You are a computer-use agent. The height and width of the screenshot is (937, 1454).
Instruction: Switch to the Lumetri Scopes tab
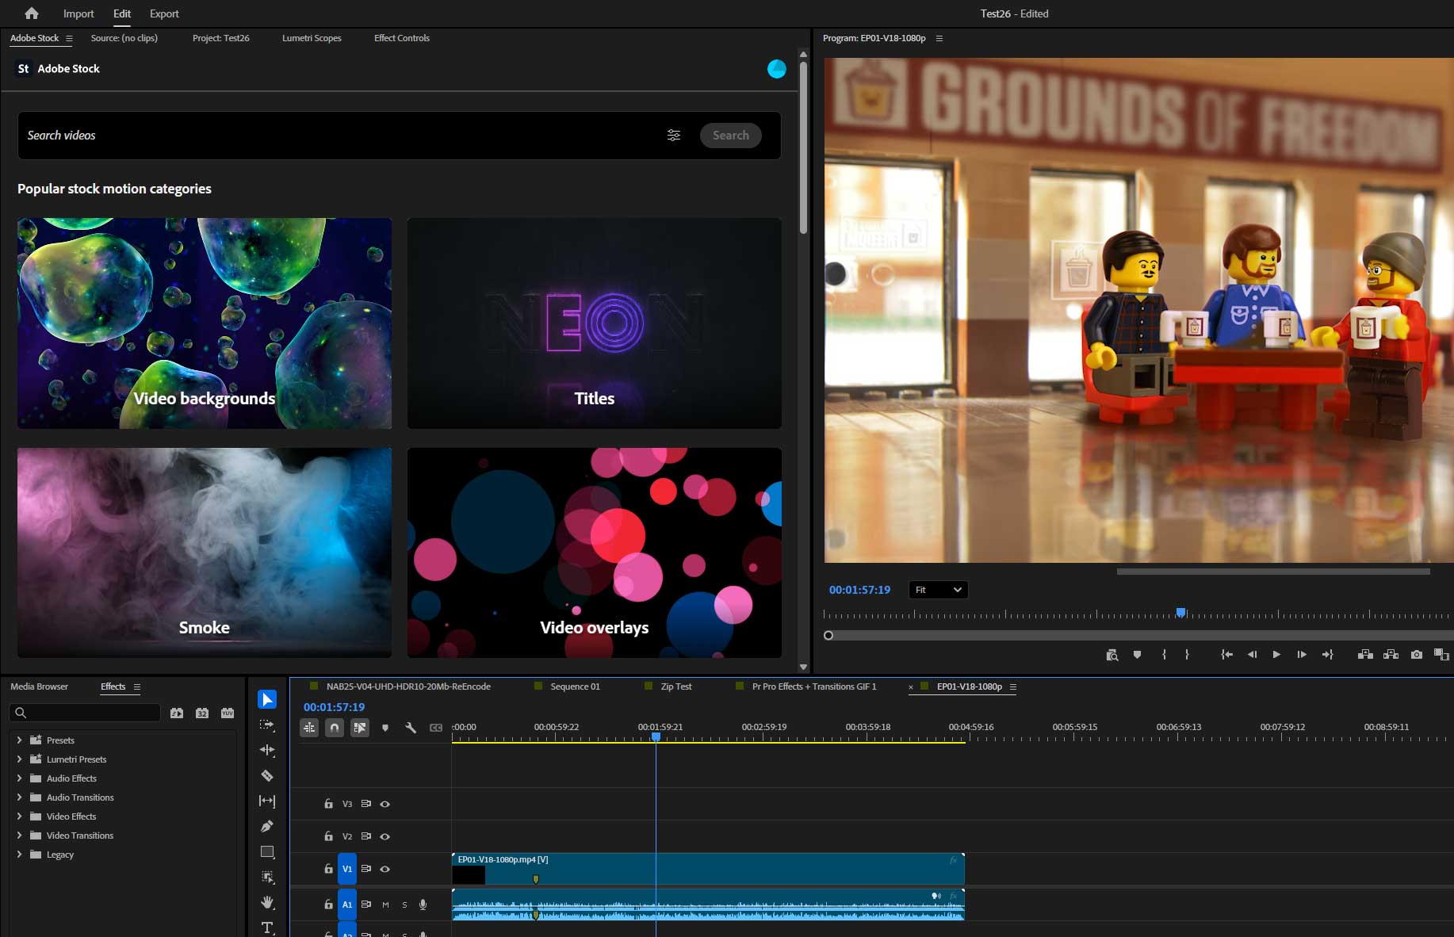(x=312, y=38)
